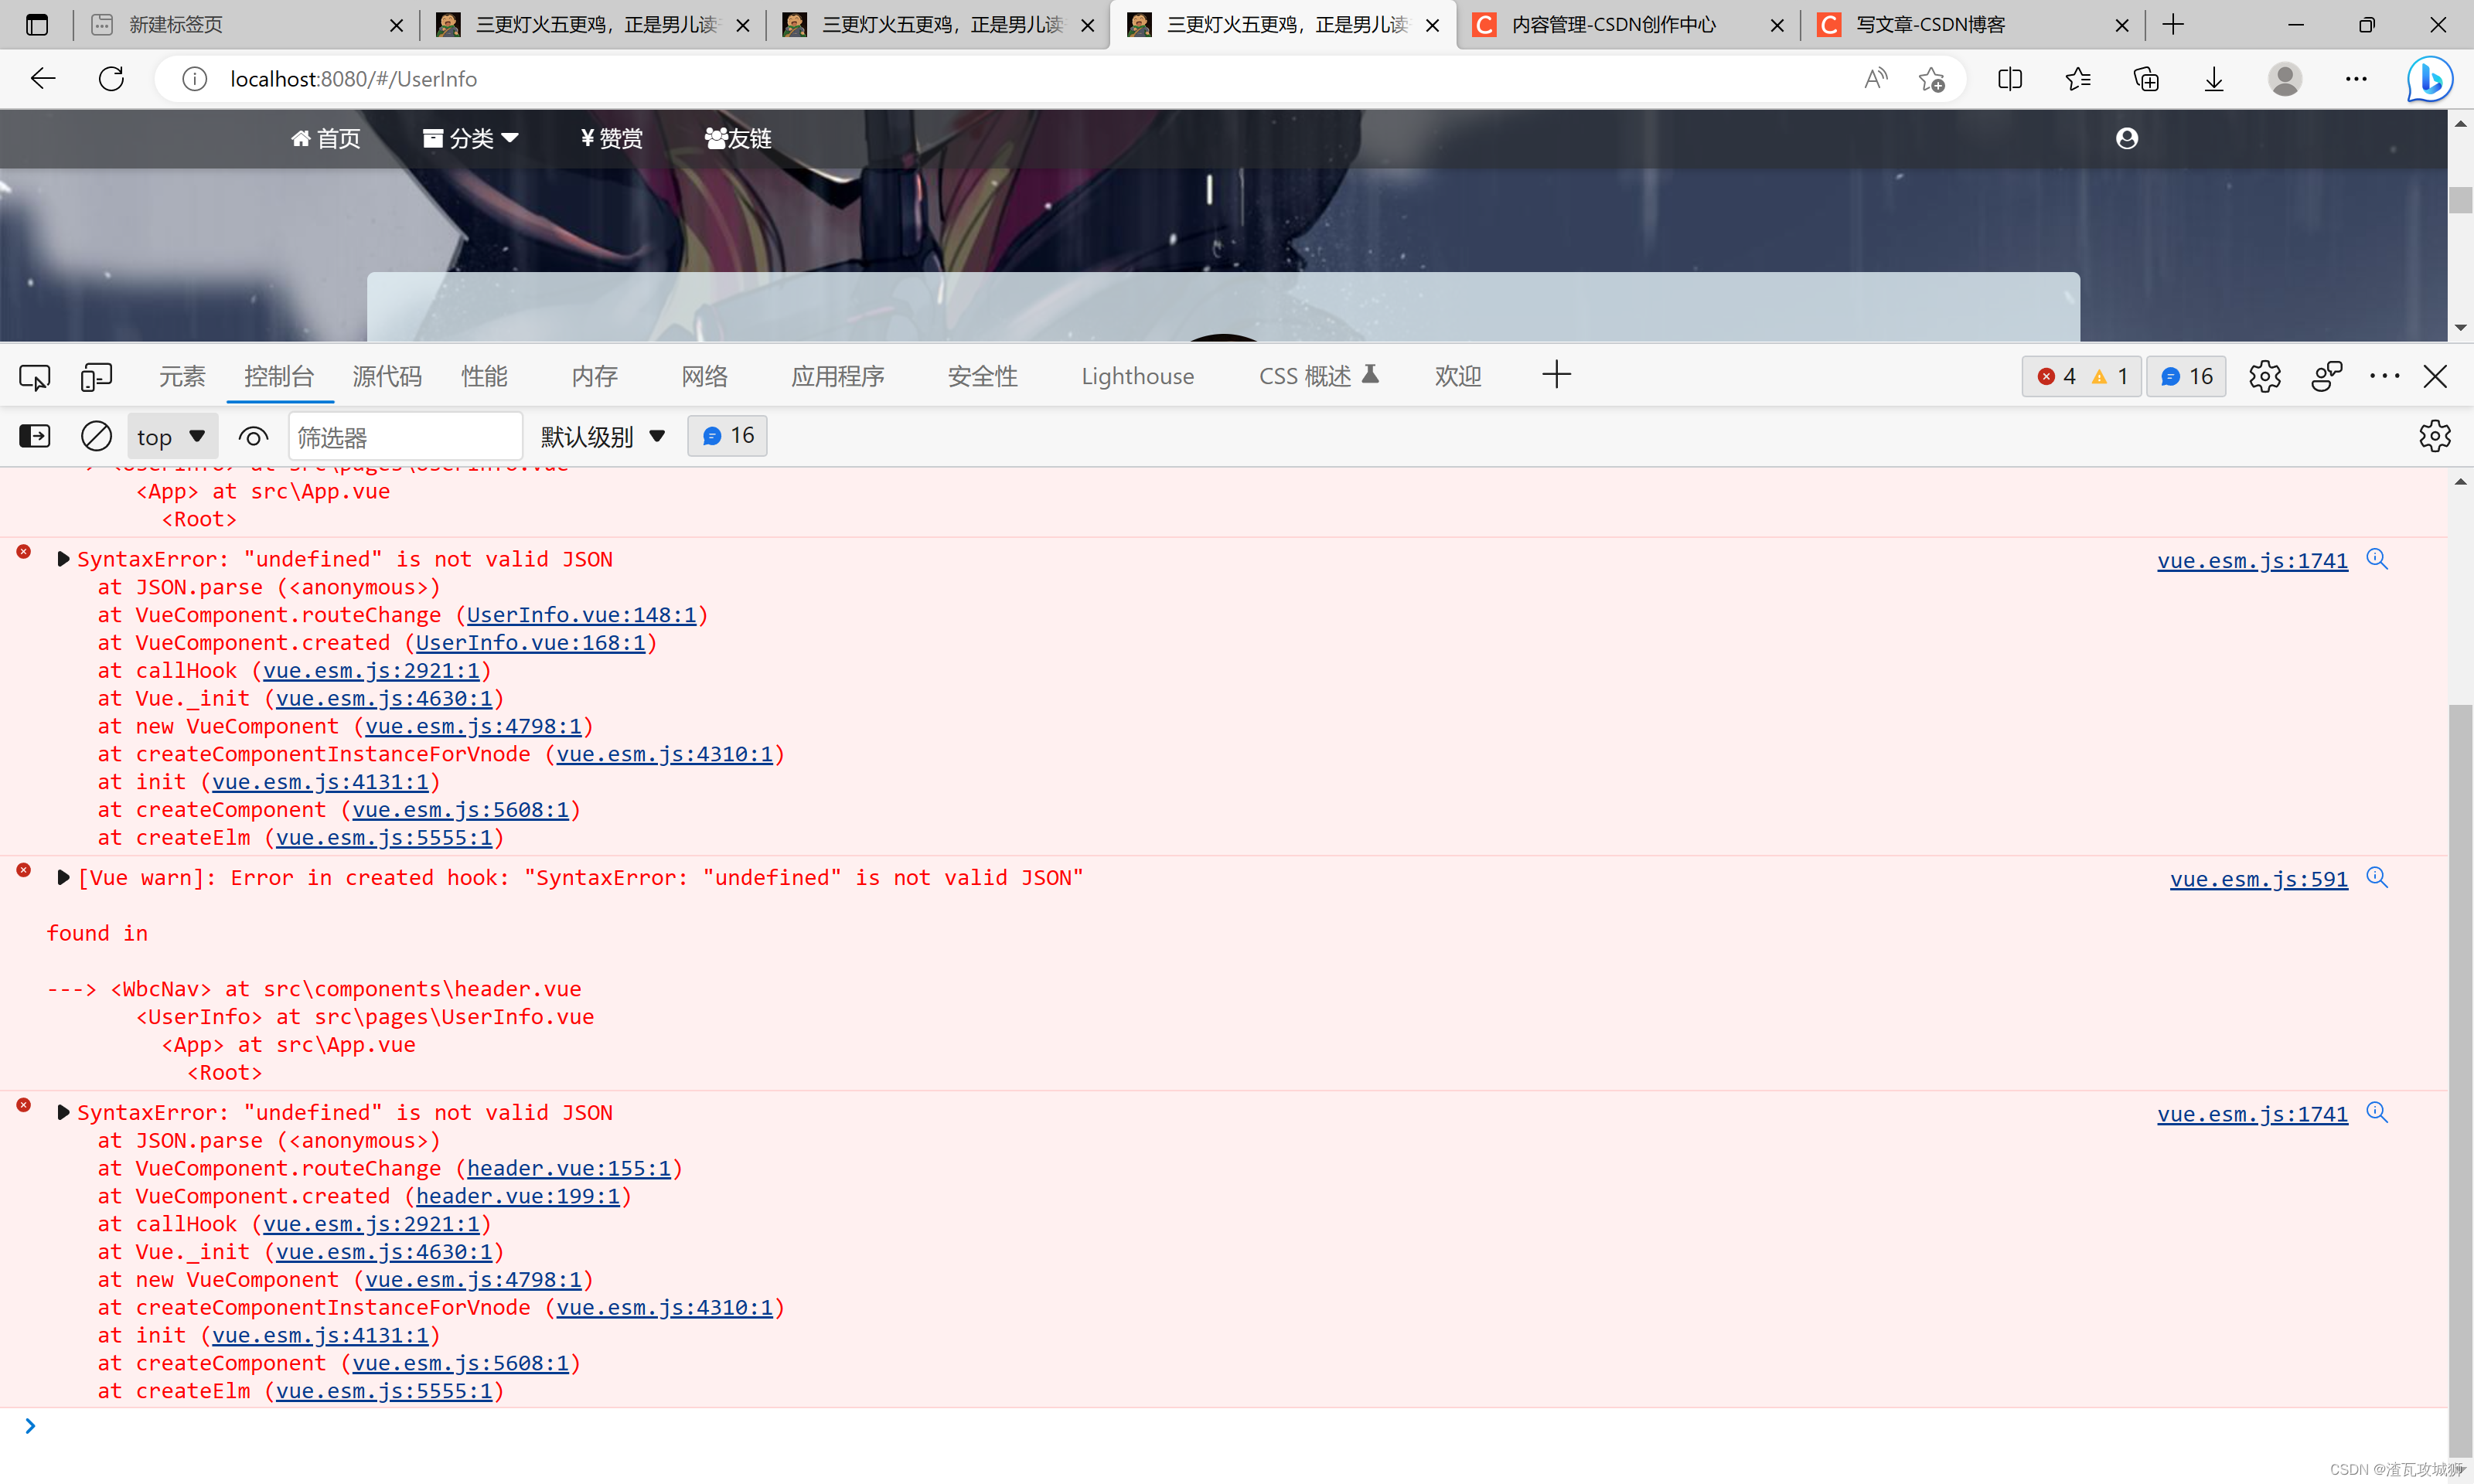This screenshot has height=1484, width=2474.
Task: Open DevTools feedback icon
Action: pyautogui.click(x=2326, y=376)
